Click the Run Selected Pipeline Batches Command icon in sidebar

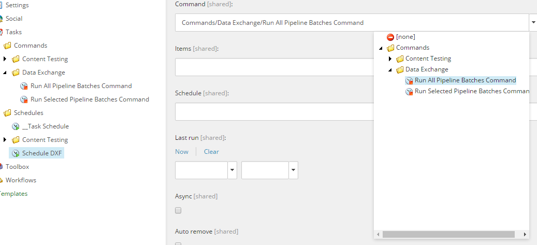coord(24,99)
